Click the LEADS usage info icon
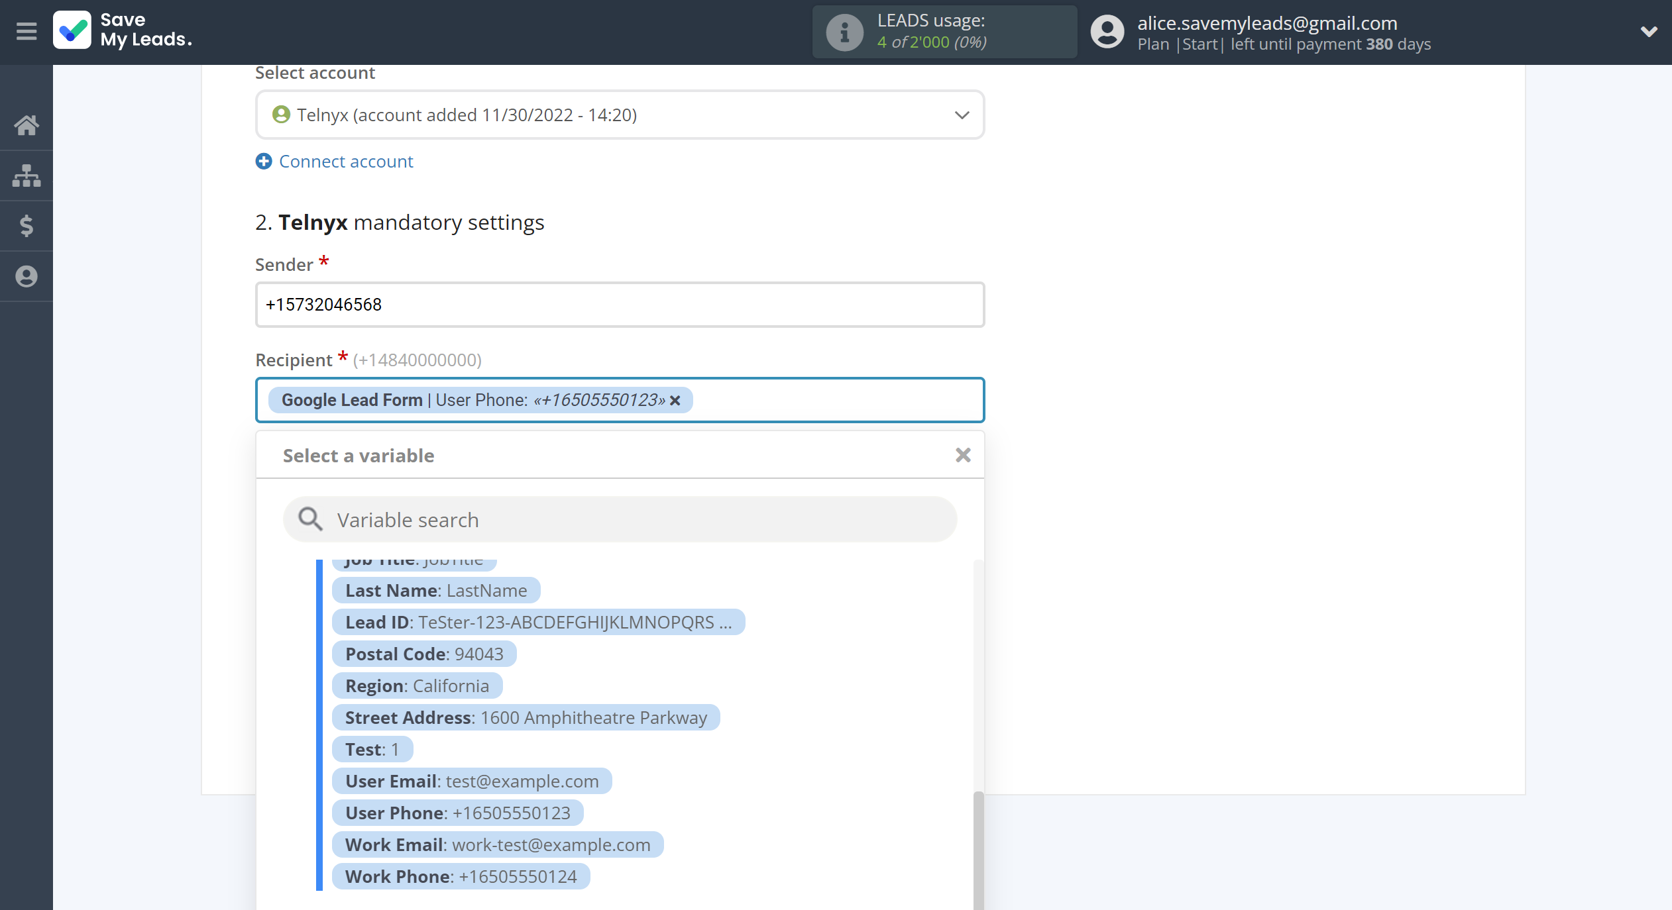The image size is (1672, 910). (844, 32)
